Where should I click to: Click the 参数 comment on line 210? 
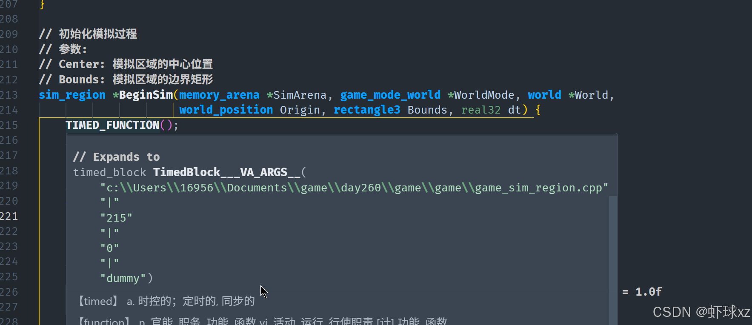tap(63, 49)
